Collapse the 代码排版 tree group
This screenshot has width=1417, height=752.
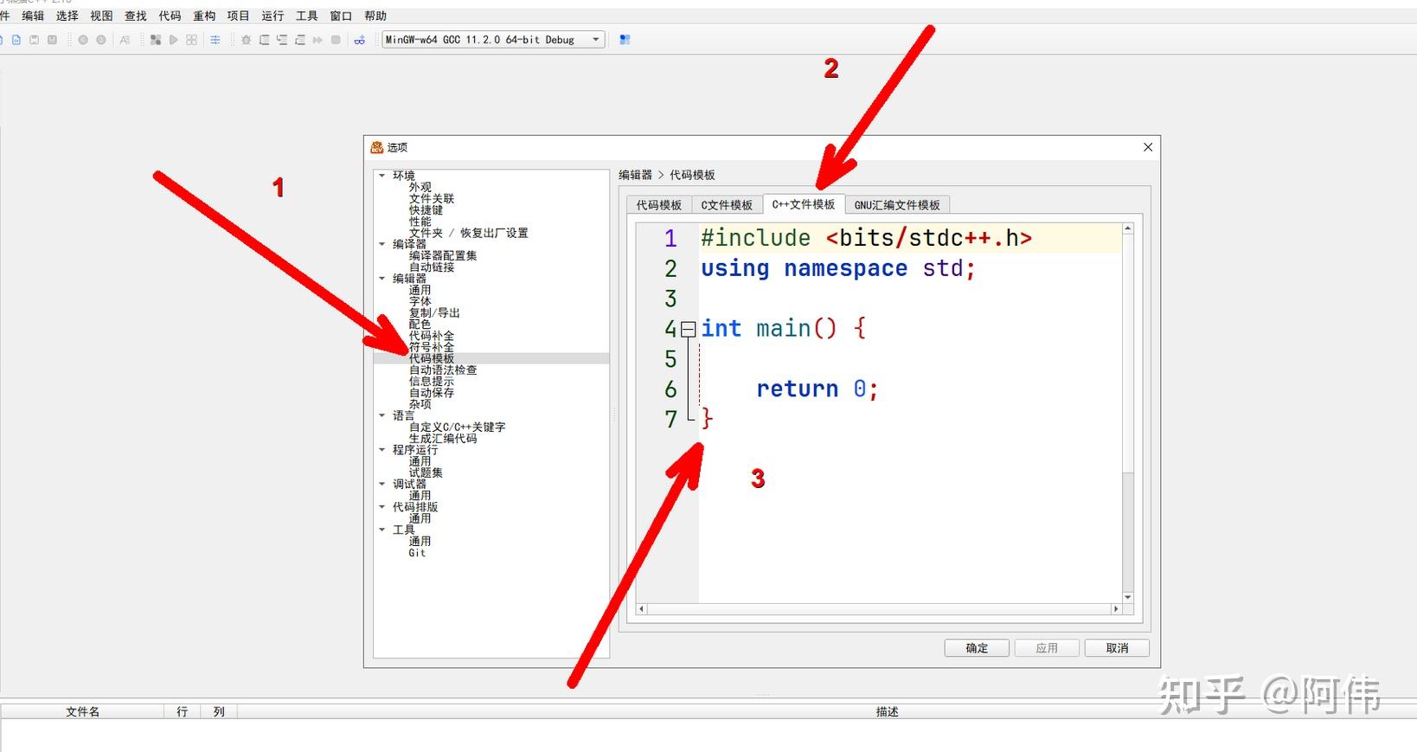pyautogui.click(x=381, y=507)
